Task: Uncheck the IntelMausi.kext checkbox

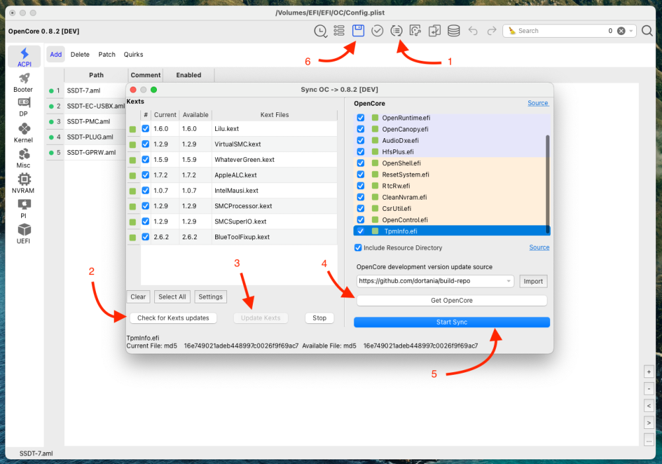Action: 145,190
